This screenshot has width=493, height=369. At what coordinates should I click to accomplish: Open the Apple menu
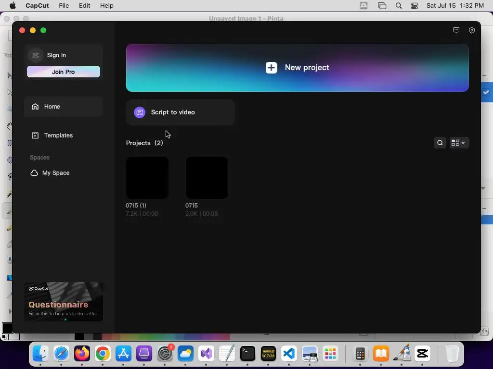pyautogui.click(x=13, y=5)
